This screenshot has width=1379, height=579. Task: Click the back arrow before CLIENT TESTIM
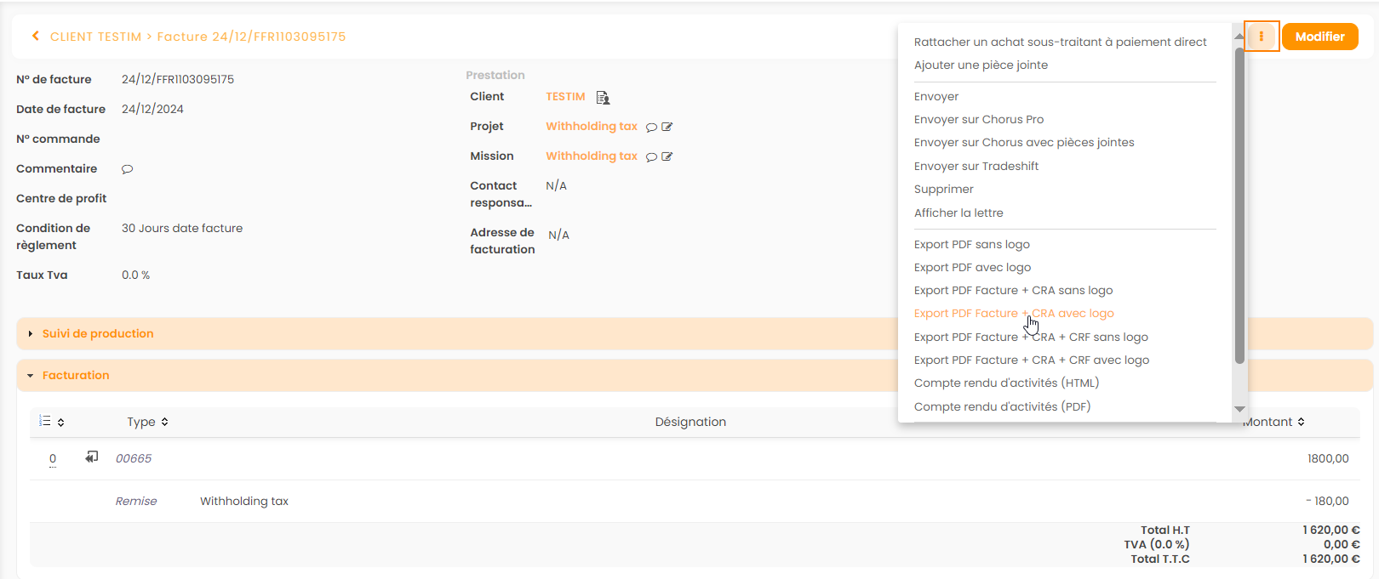point(35,37)
